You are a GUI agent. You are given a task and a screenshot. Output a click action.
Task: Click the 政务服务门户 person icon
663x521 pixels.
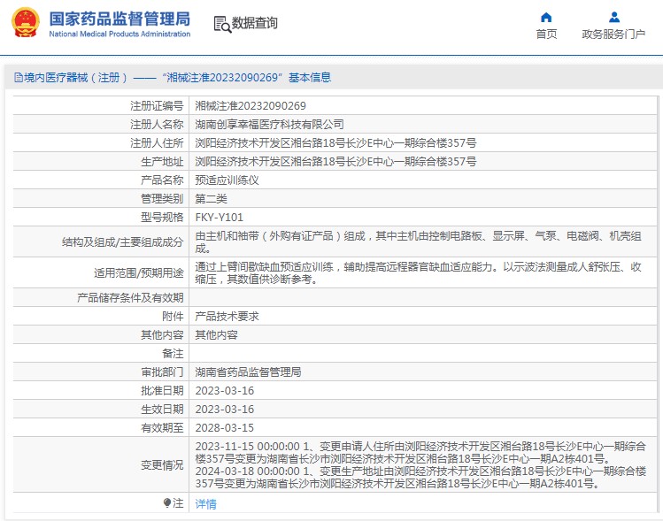pyautogui.click(x=613, y=17)
